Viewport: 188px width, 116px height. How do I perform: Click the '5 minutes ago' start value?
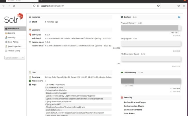(x=51, y=22)
